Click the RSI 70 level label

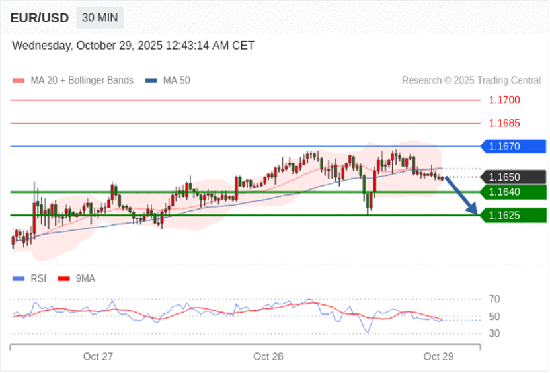point(494,300)
